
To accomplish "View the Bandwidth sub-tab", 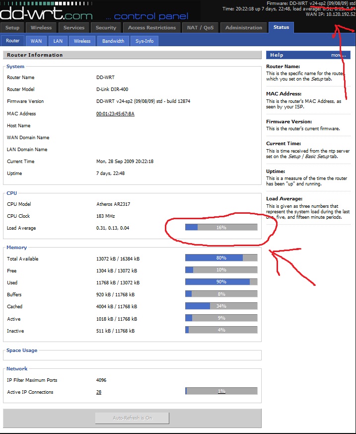I will (113, 41).
